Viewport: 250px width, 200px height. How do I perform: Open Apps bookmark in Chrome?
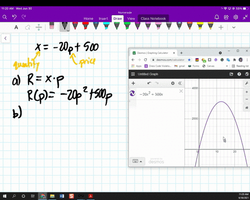pos(136,66)
